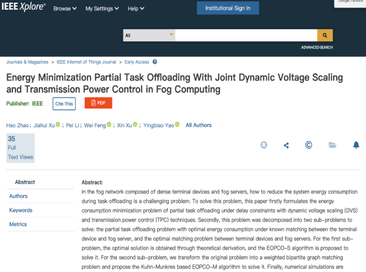Image resolution: width=366 pixels, height=272 pixels.
Task: Click the Institutional Sign In button
Action: pos(228,8)
